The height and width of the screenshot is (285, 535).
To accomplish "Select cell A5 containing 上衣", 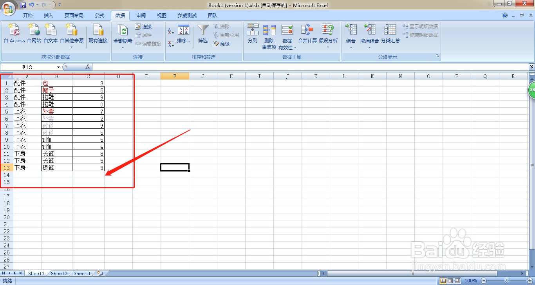I will pos(27,111).
